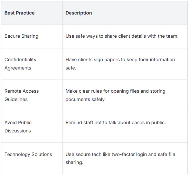Click text about sharing client details safely
This screenshot has height=176, width=189.
tap(122, 36)
